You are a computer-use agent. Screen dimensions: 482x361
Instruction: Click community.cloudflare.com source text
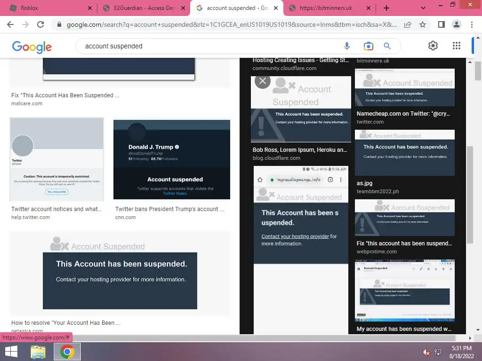point(284,68)
